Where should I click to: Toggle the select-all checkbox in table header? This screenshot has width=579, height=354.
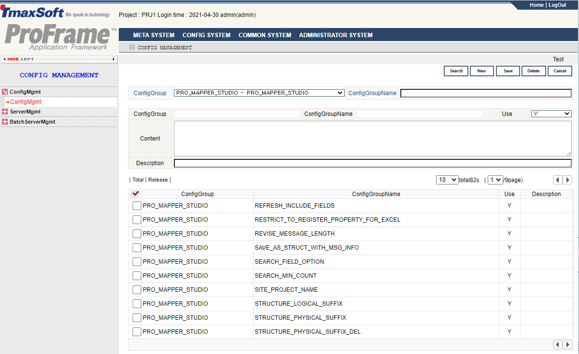point(135,194)
